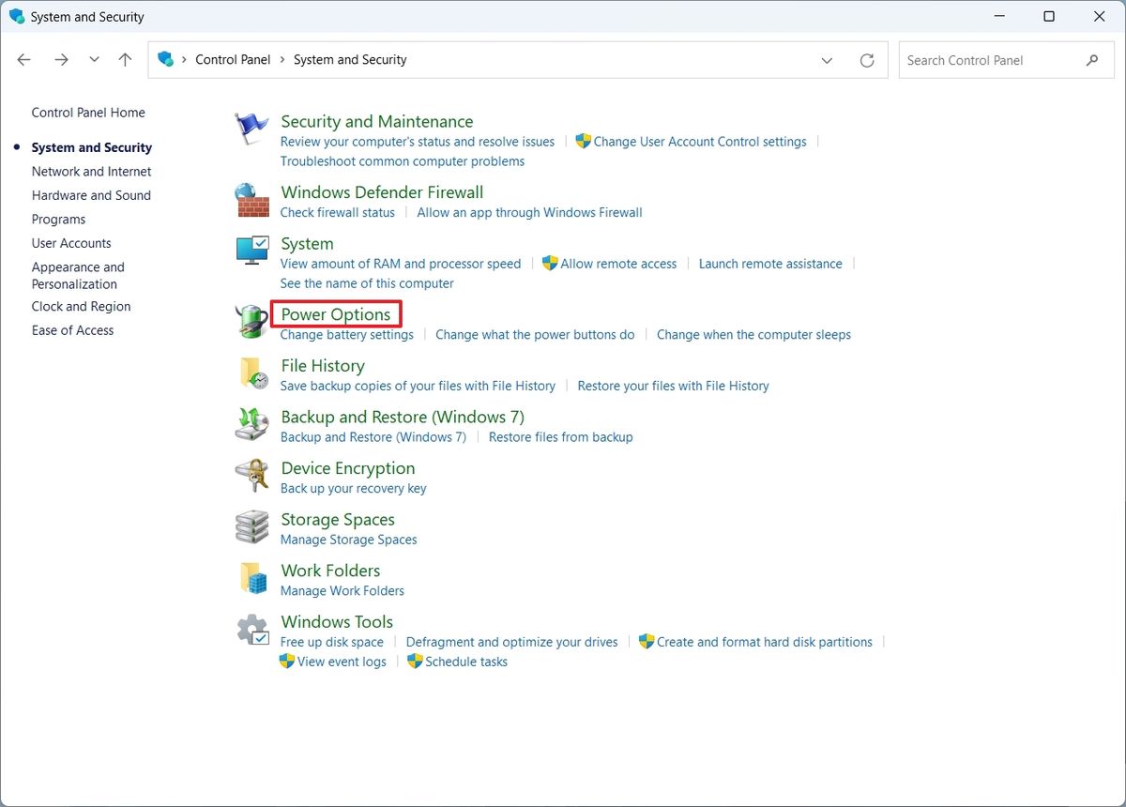Click Change what the power buttons do
Screen dimensions: 1126x807
click(x=535, y=334)
